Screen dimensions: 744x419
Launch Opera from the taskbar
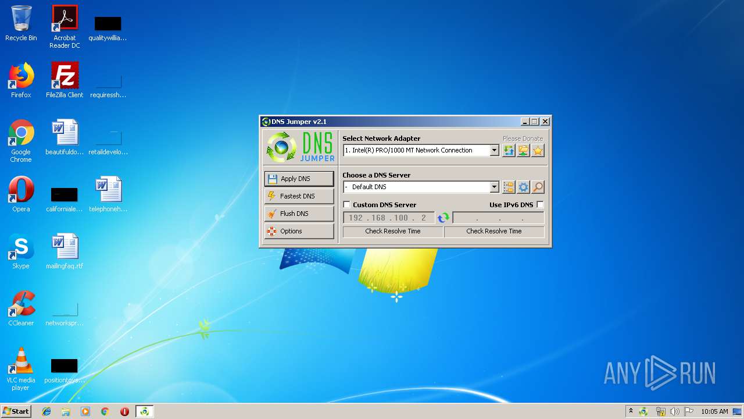point(124,411)
